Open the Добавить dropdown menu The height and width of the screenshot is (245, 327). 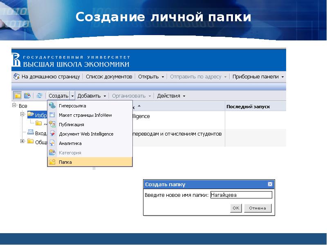[x=92, y=96]
